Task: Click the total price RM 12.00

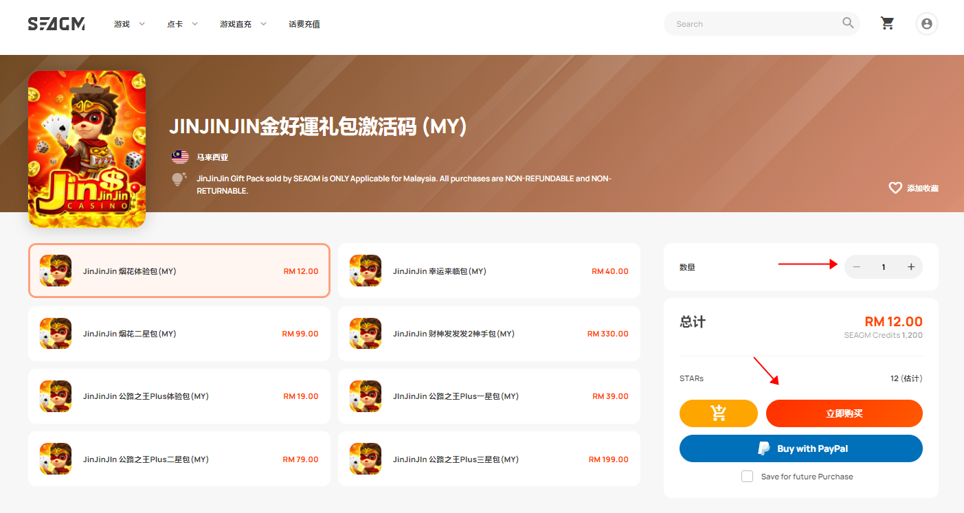Action: pyautogui.click(x=893, y=321)
